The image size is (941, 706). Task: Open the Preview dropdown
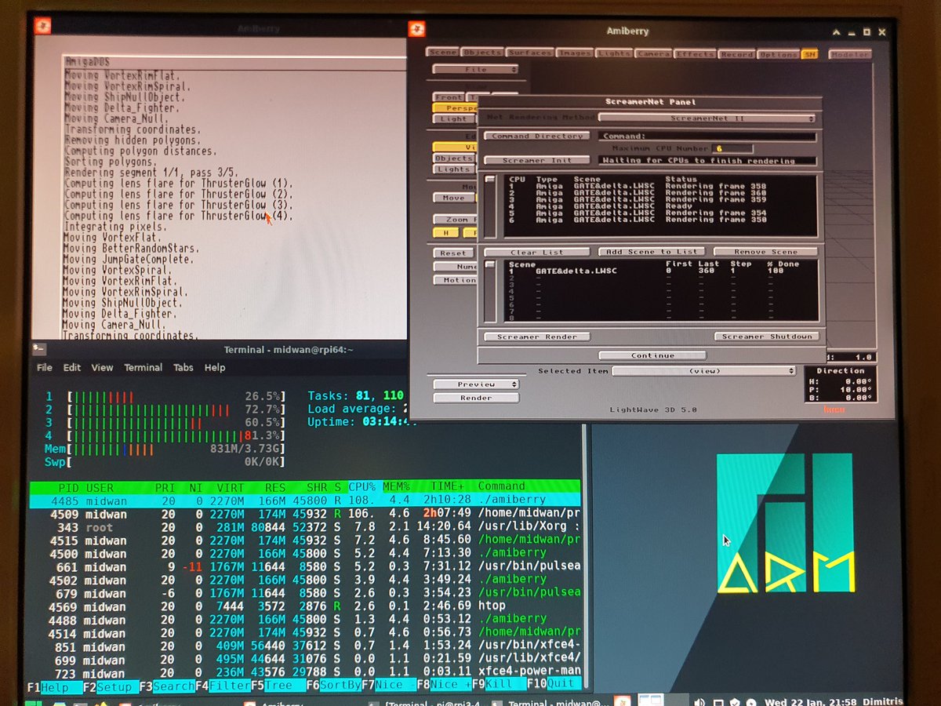pos(475,384)
